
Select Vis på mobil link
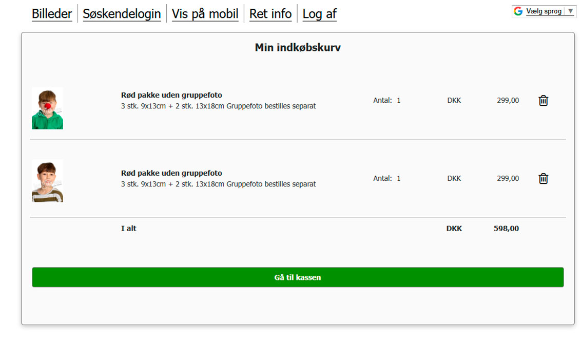click(x=205, y=14)
